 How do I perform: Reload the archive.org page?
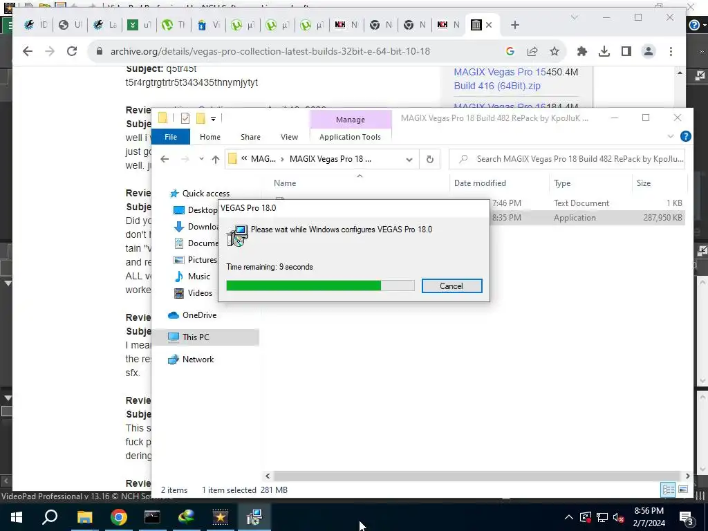point(72,51)
